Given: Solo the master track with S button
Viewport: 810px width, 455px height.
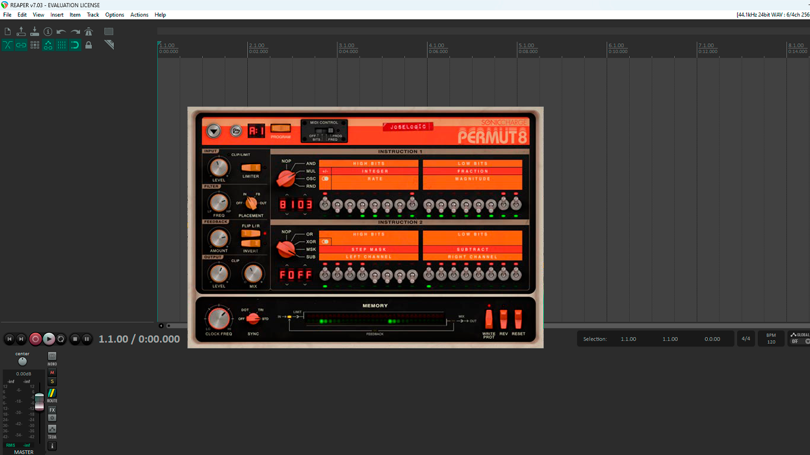Looking at the screenshot, I should (x=52, y=382).
